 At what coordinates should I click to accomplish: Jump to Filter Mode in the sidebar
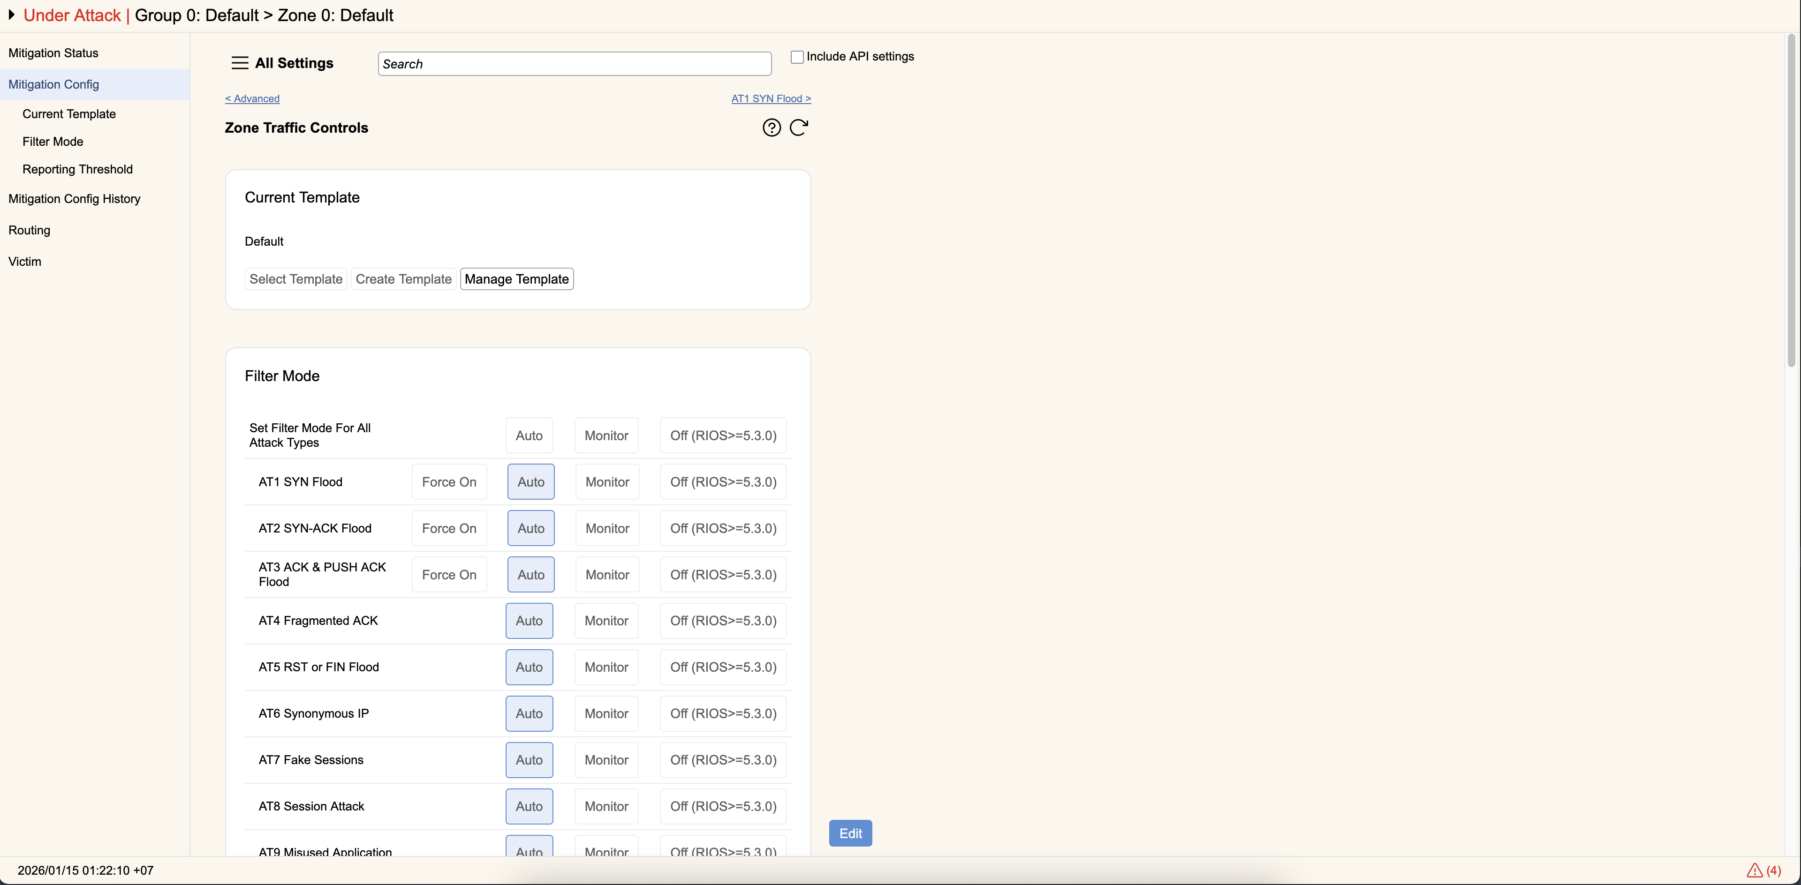53,142
